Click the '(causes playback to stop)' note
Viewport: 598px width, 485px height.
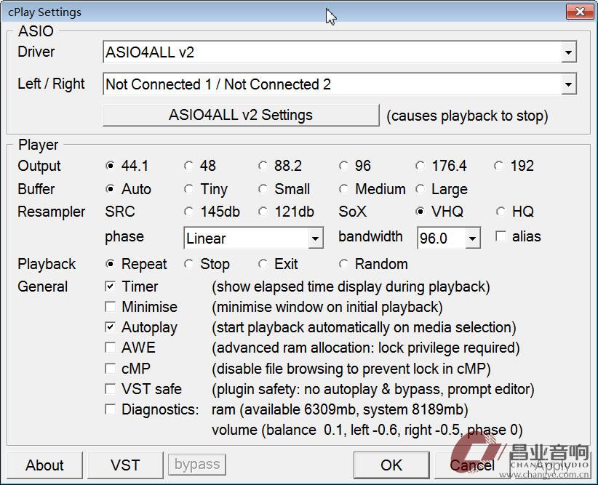(x=467, y=116)
